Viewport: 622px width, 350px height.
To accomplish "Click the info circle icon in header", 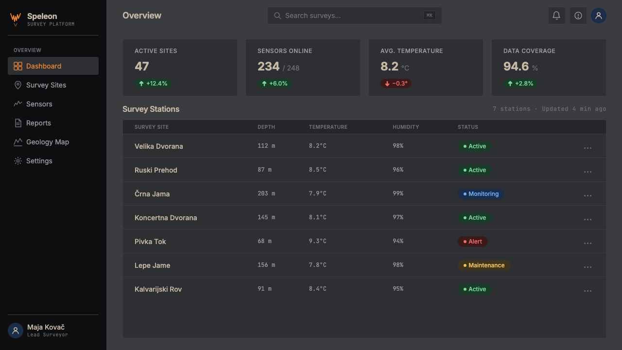I will click(578, 16).
